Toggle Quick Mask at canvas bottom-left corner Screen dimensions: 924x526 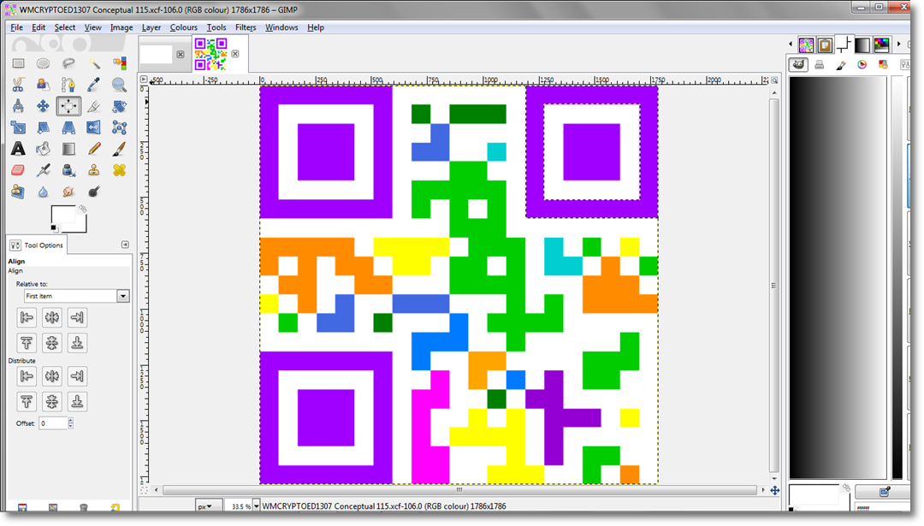(x=145, y=490)
